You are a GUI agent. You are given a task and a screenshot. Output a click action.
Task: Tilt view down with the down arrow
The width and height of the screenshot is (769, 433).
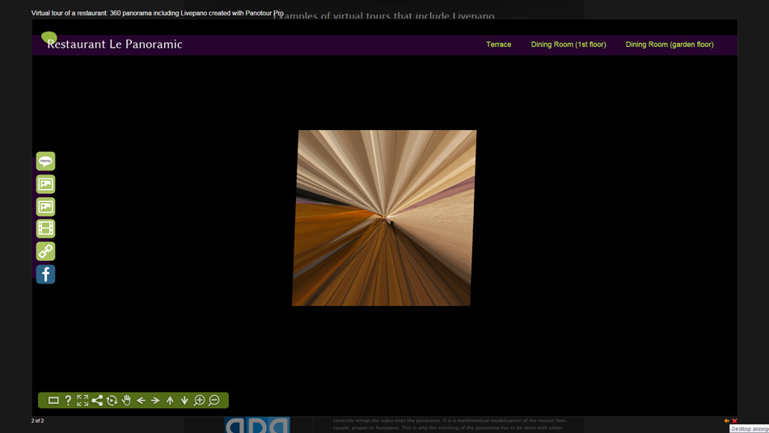pyautogui.click(x=184, y=401)
